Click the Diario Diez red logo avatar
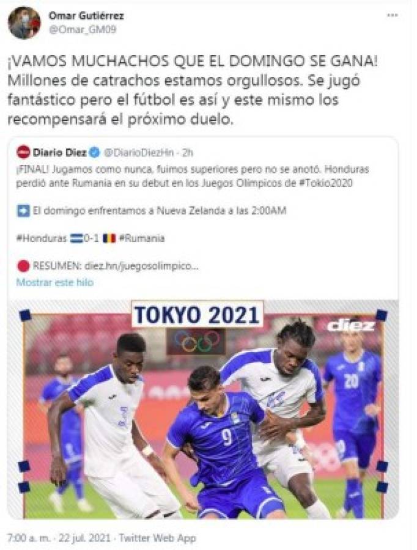 click(23, 152)
